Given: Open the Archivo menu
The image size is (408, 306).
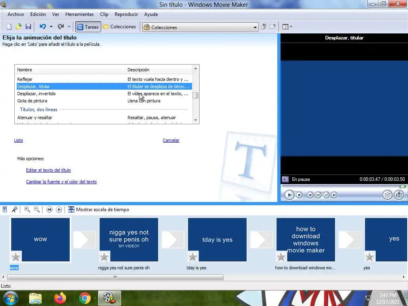Looking at the screenshot, I should (16, 14).
